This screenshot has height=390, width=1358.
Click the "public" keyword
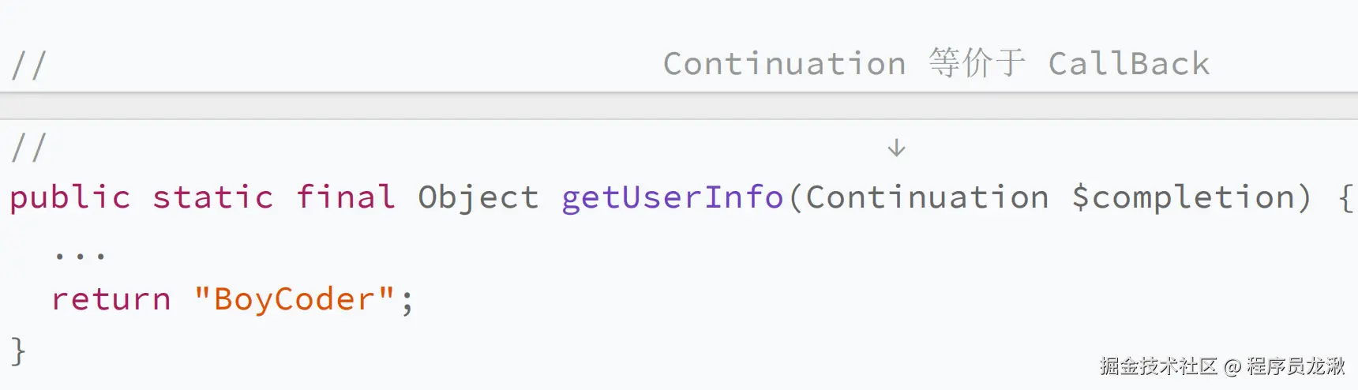(69, 197)
